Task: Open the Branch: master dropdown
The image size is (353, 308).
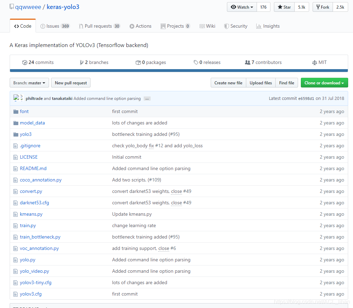Action: point(29,83)
